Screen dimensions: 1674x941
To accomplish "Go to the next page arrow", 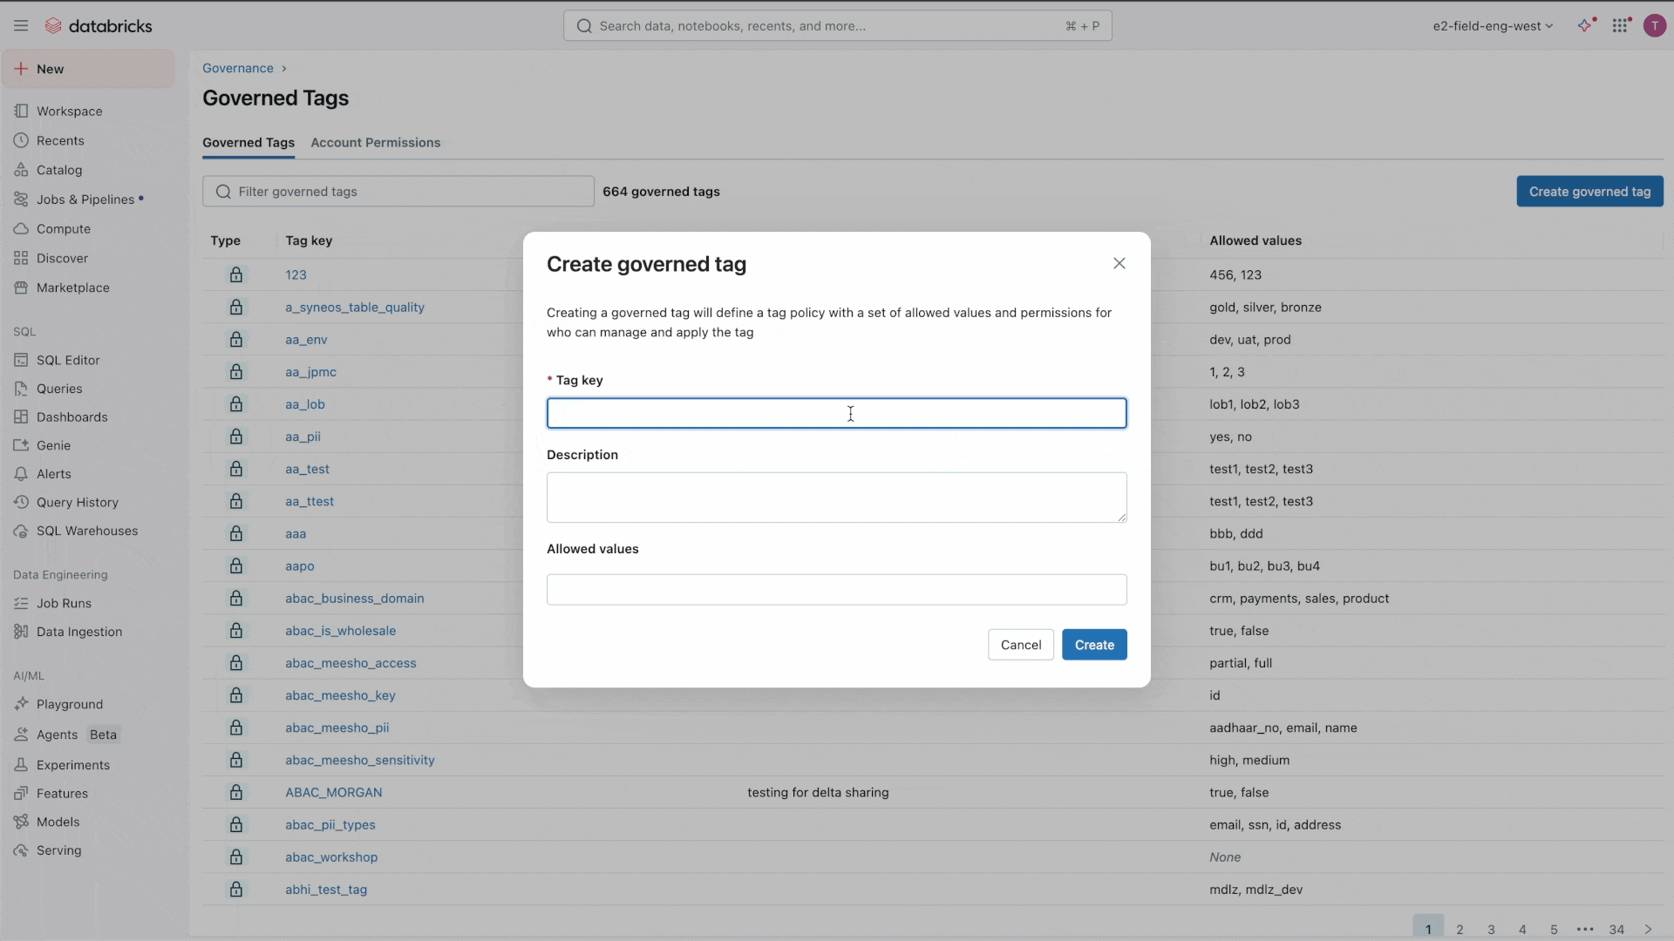I will click(x=1648, y=929).
